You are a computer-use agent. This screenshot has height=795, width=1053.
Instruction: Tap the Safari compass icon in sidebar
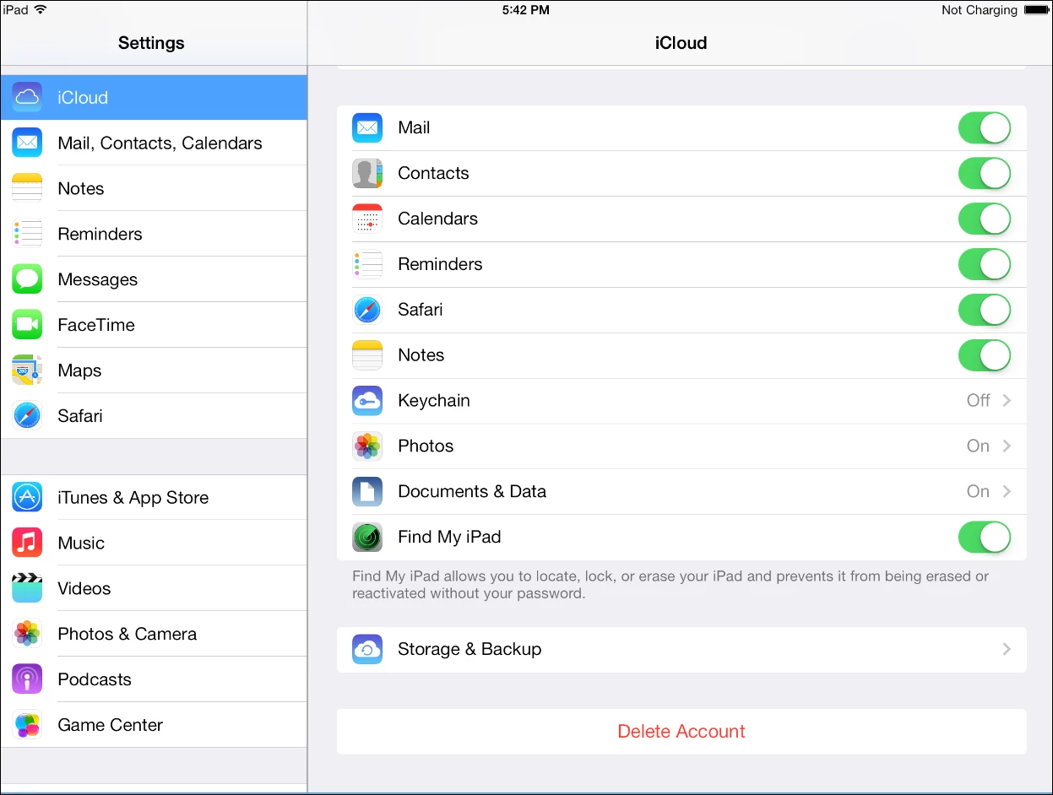[x=27, y=416]
